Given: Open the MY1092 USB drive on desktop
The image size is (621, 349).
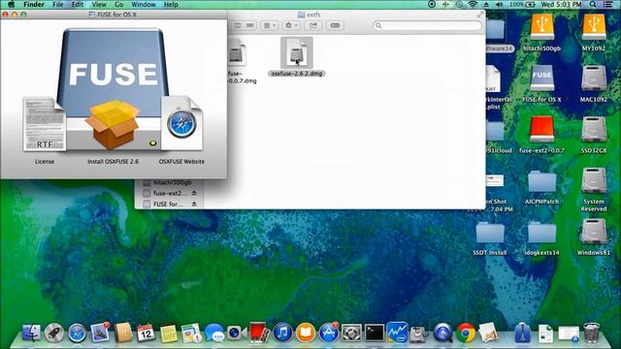Looking at the screenshot, I should (593, 26).
